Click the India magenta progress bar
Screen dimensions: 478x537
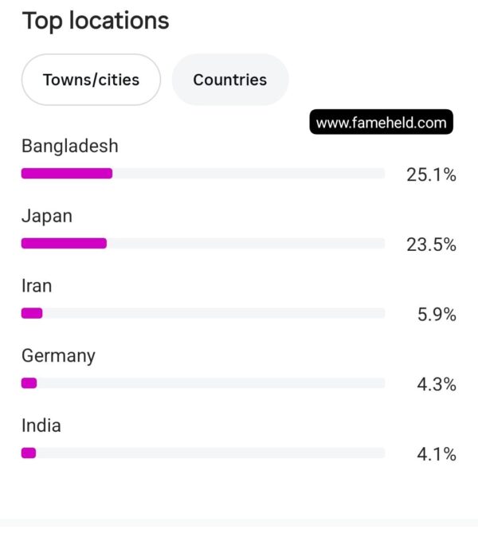click(x=29, y=453)
